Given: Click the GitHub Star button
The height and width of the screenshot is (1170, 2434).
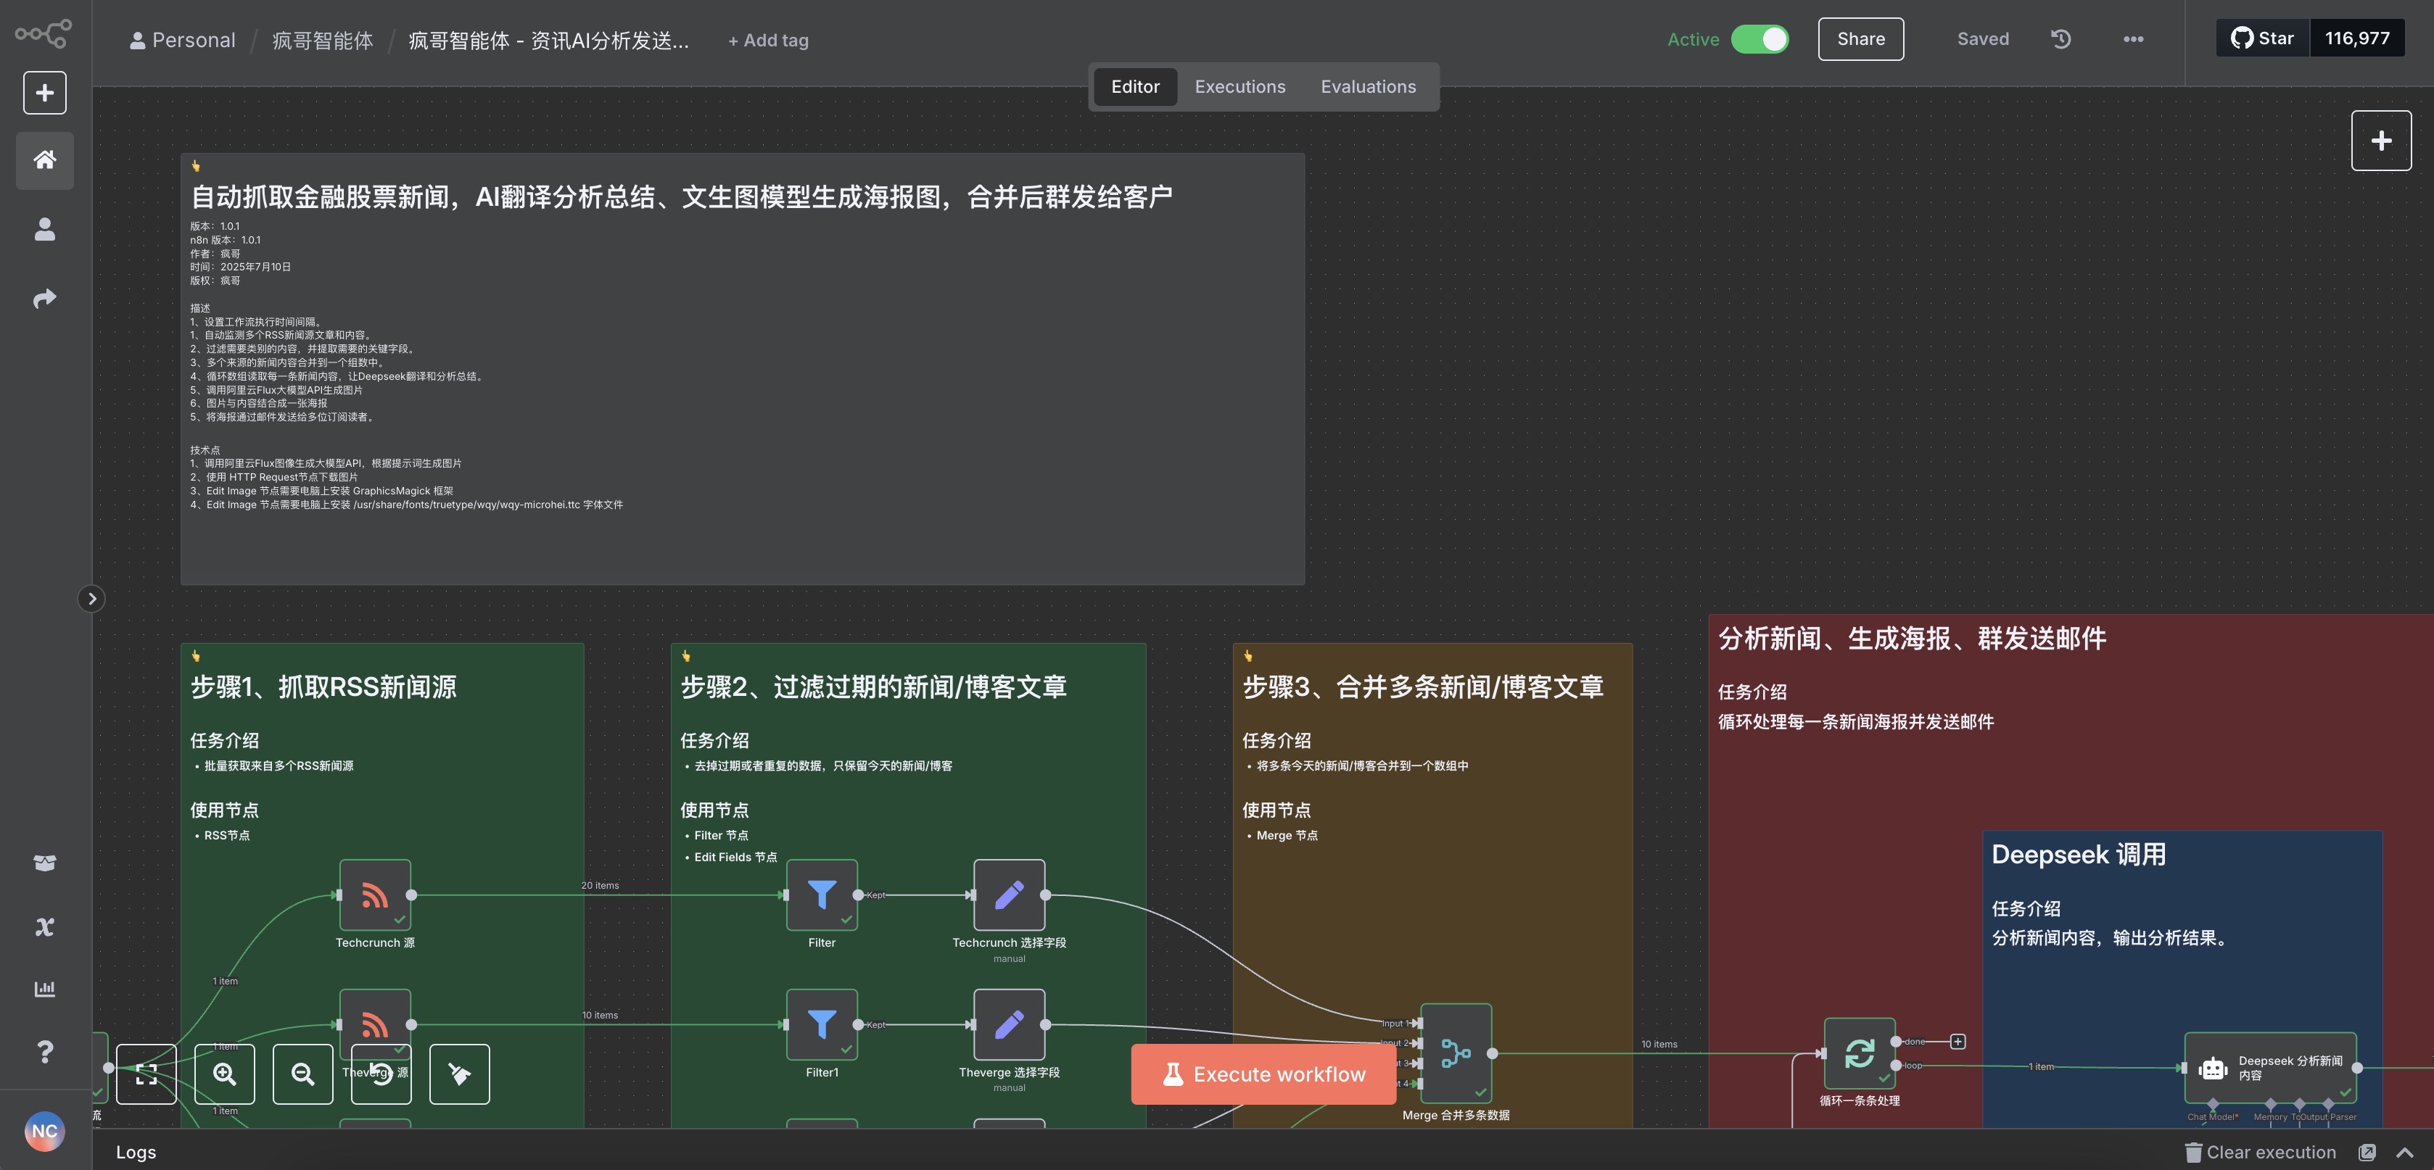Looking at the screenshot, I should coord(2263,38).
